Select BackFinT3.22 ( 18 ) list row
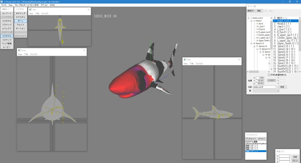The image size is (301, 163). pos(286,72)
